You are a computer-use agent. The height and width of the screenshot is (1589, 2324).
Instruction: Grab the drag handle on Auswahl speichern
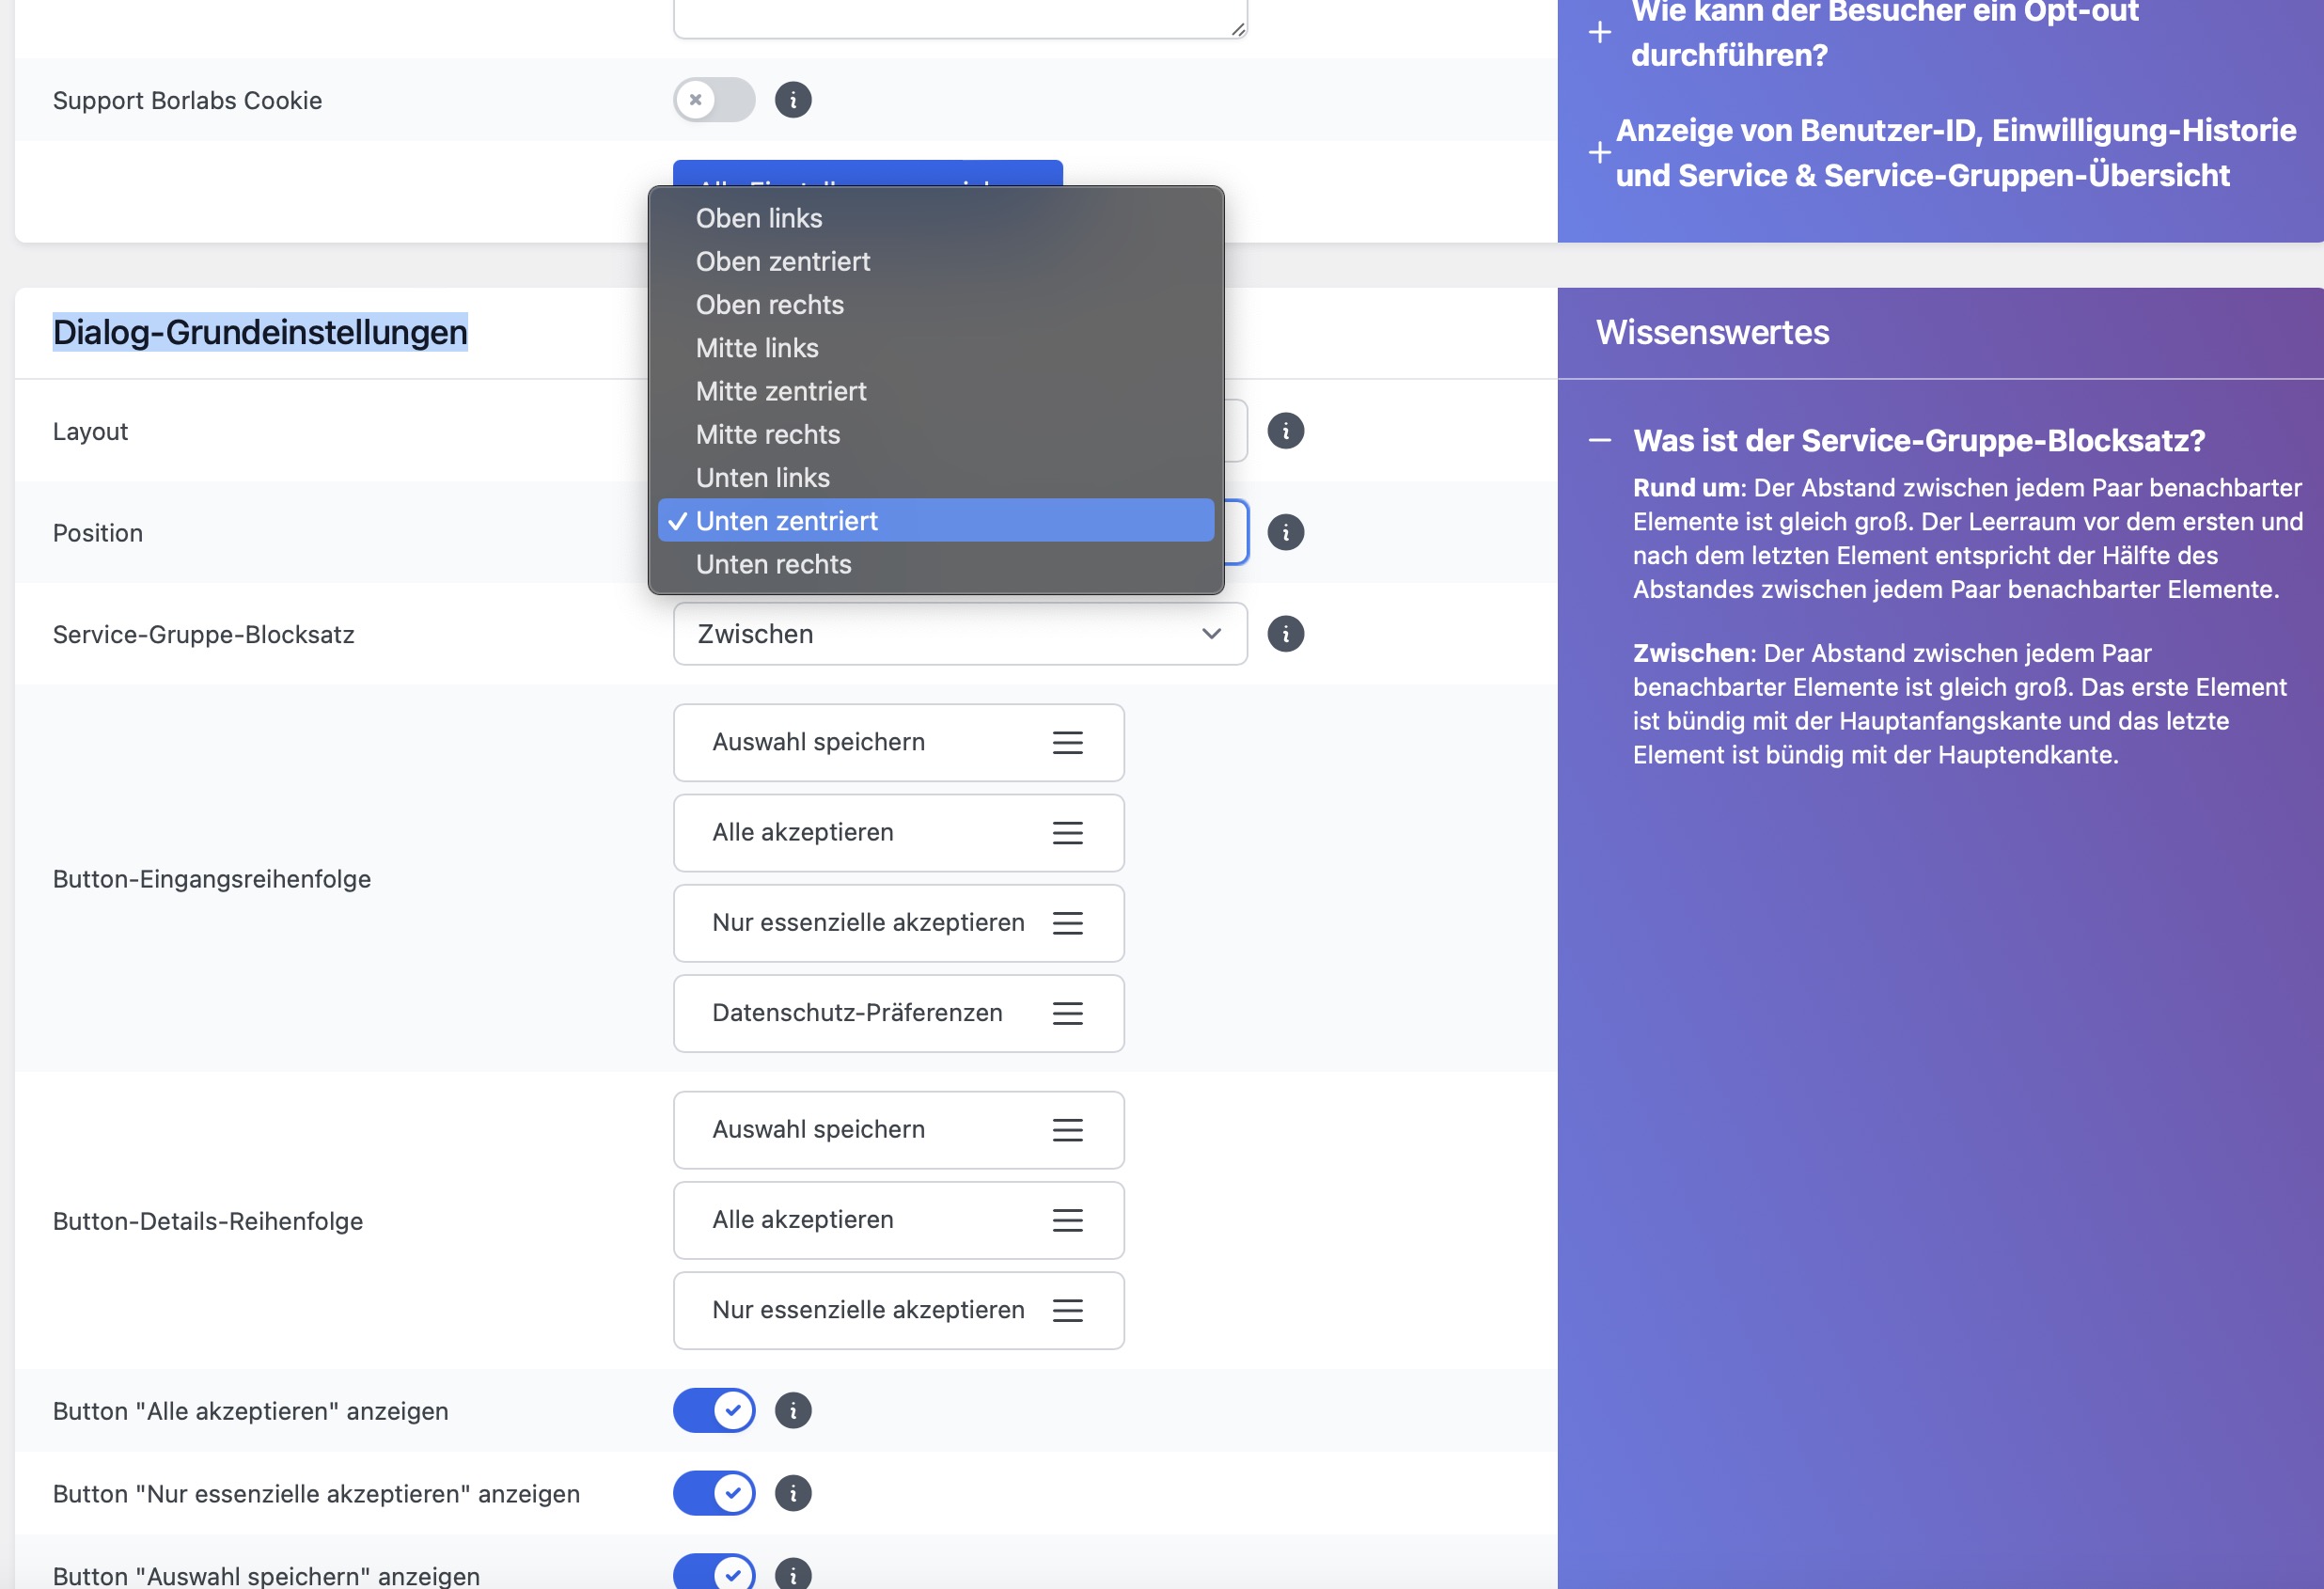[x=1067, y=743]
